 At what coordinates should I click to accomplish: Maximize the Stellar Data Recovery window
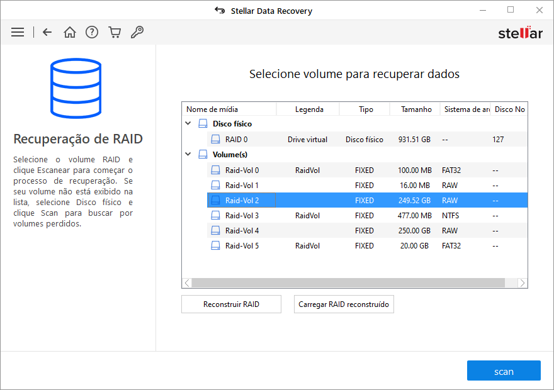[x=511, y=10]
